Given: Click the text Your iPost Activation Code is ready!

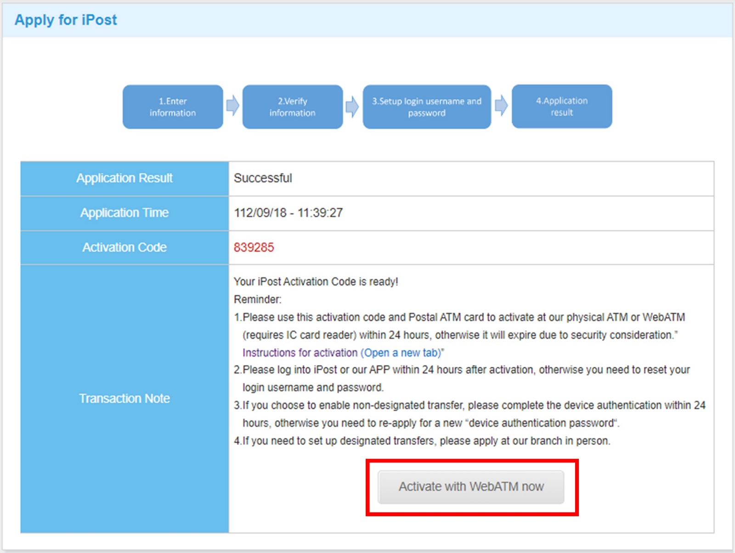Looking at the screenshot, I should 316,281.
